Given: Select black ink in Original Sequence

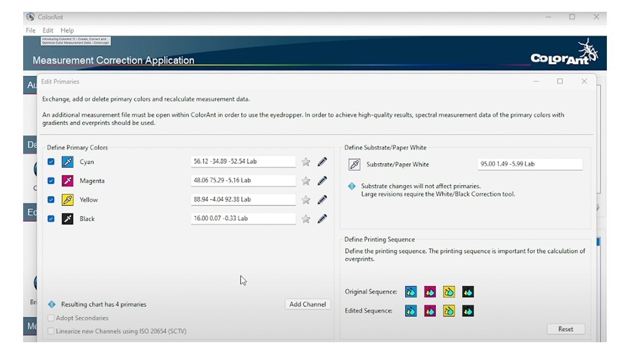Looking at the screenshot, I should [468, 292].
